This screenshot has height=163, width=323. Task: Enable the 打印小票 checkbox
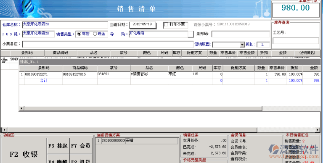click(x=166, y=24)
